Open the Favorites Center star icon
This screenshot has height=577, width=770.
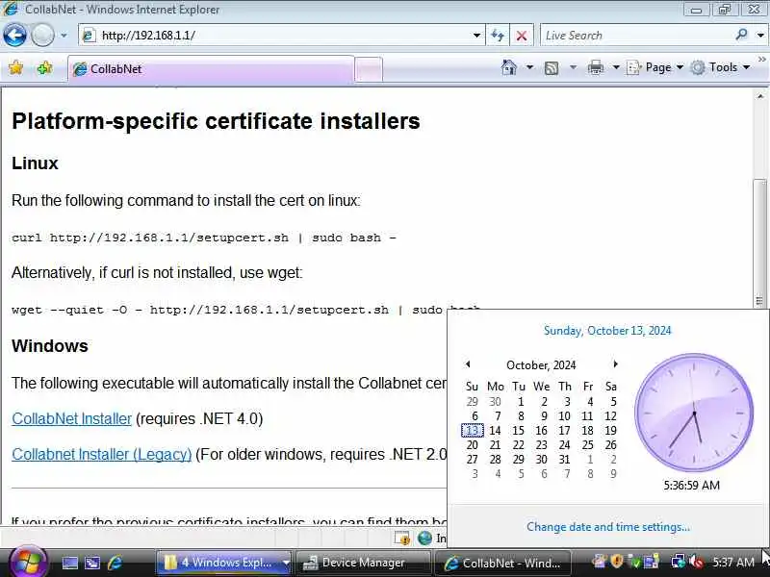pyautogui.click(x=15, y=68)
